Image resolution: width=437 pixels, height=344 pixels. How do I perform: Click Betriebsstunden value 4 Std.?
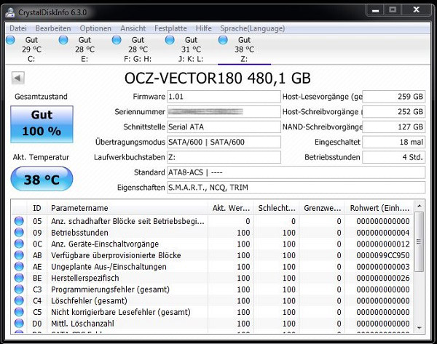[x=394, y=157]
